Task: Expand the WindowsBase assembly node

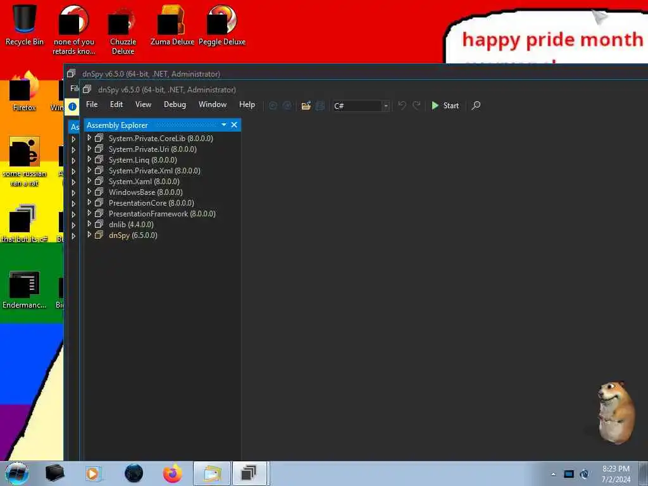Action: [89, 192]
